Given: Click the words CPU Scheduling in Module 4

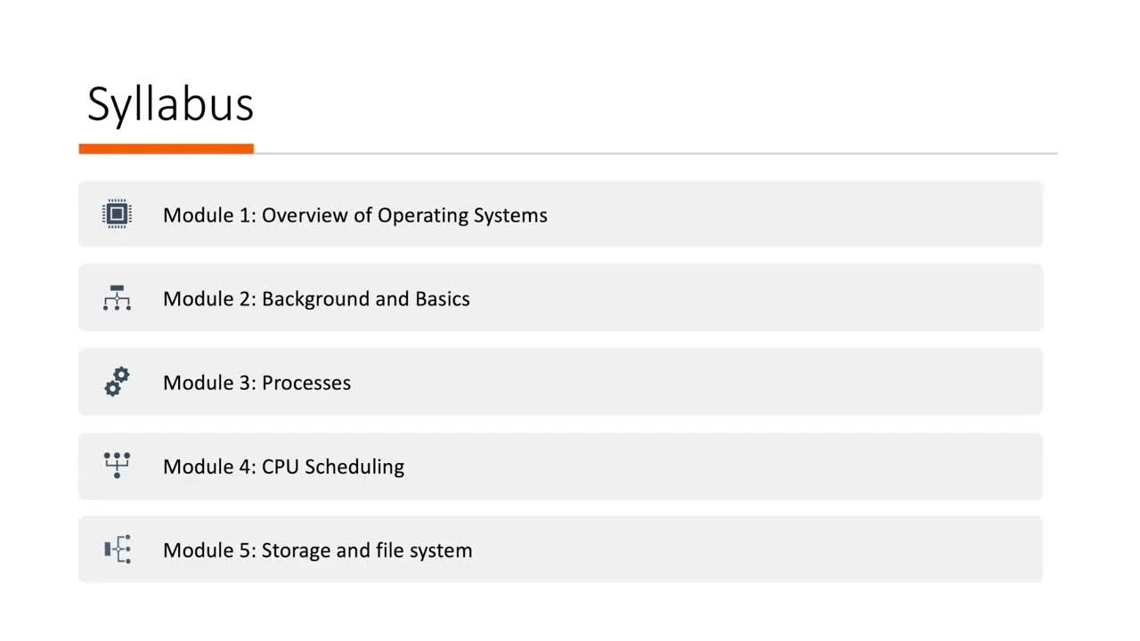Looking at the screenshot, I should [332, 467].
